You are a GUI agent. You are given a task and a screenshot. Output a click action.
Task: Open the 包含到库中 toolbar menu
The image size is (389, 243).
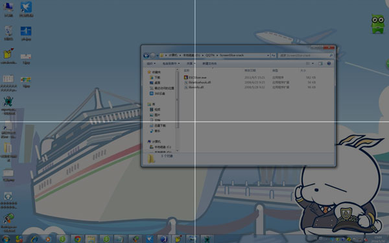point(171,64)
